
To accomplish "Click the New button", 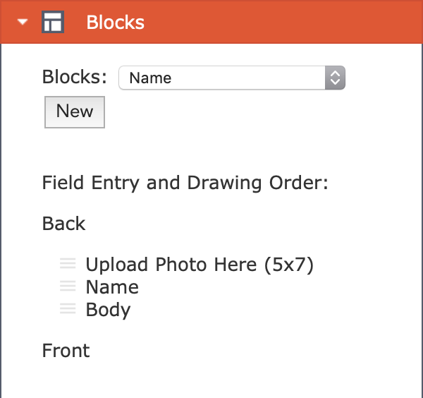I will tap(75, 112).
